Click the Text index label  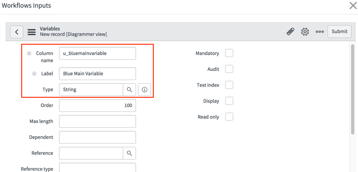[x=208, y=85]
